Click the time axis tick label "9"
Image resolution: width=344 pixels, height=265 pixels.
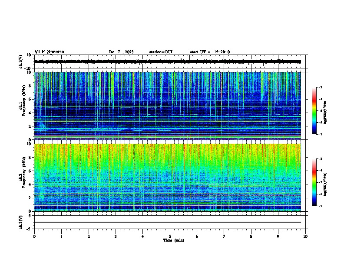pyautogui.click(x=278, y=236)
